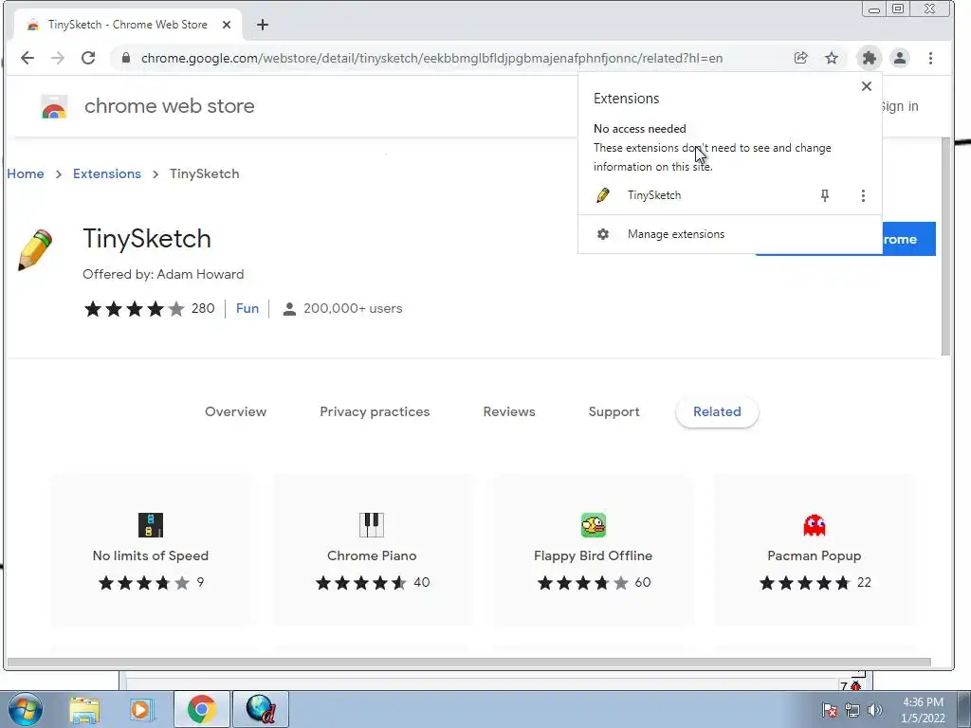
Task: Open Chrome Piano extension card
Action: tap(372, 549)
